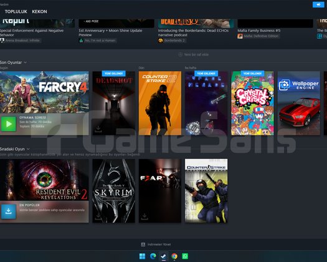Image resolution: width=327 pixels, height=262 pixels.
Task: Open the TOPLULUK menu
Action: coord(16,12)
